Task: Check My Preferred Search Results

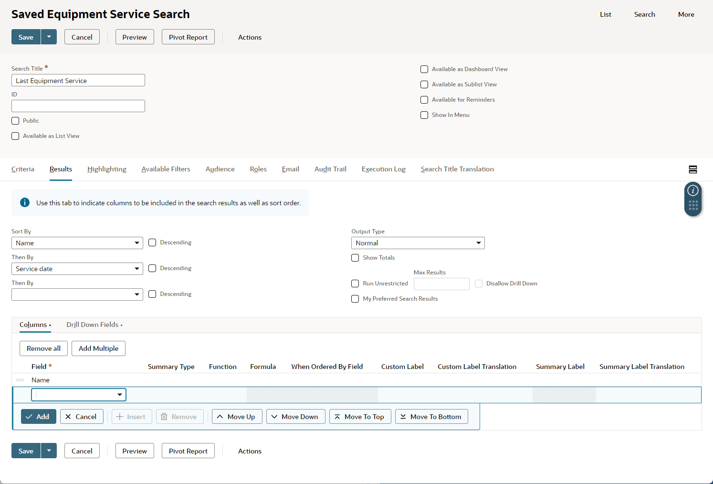Action: tap(355, 299)
